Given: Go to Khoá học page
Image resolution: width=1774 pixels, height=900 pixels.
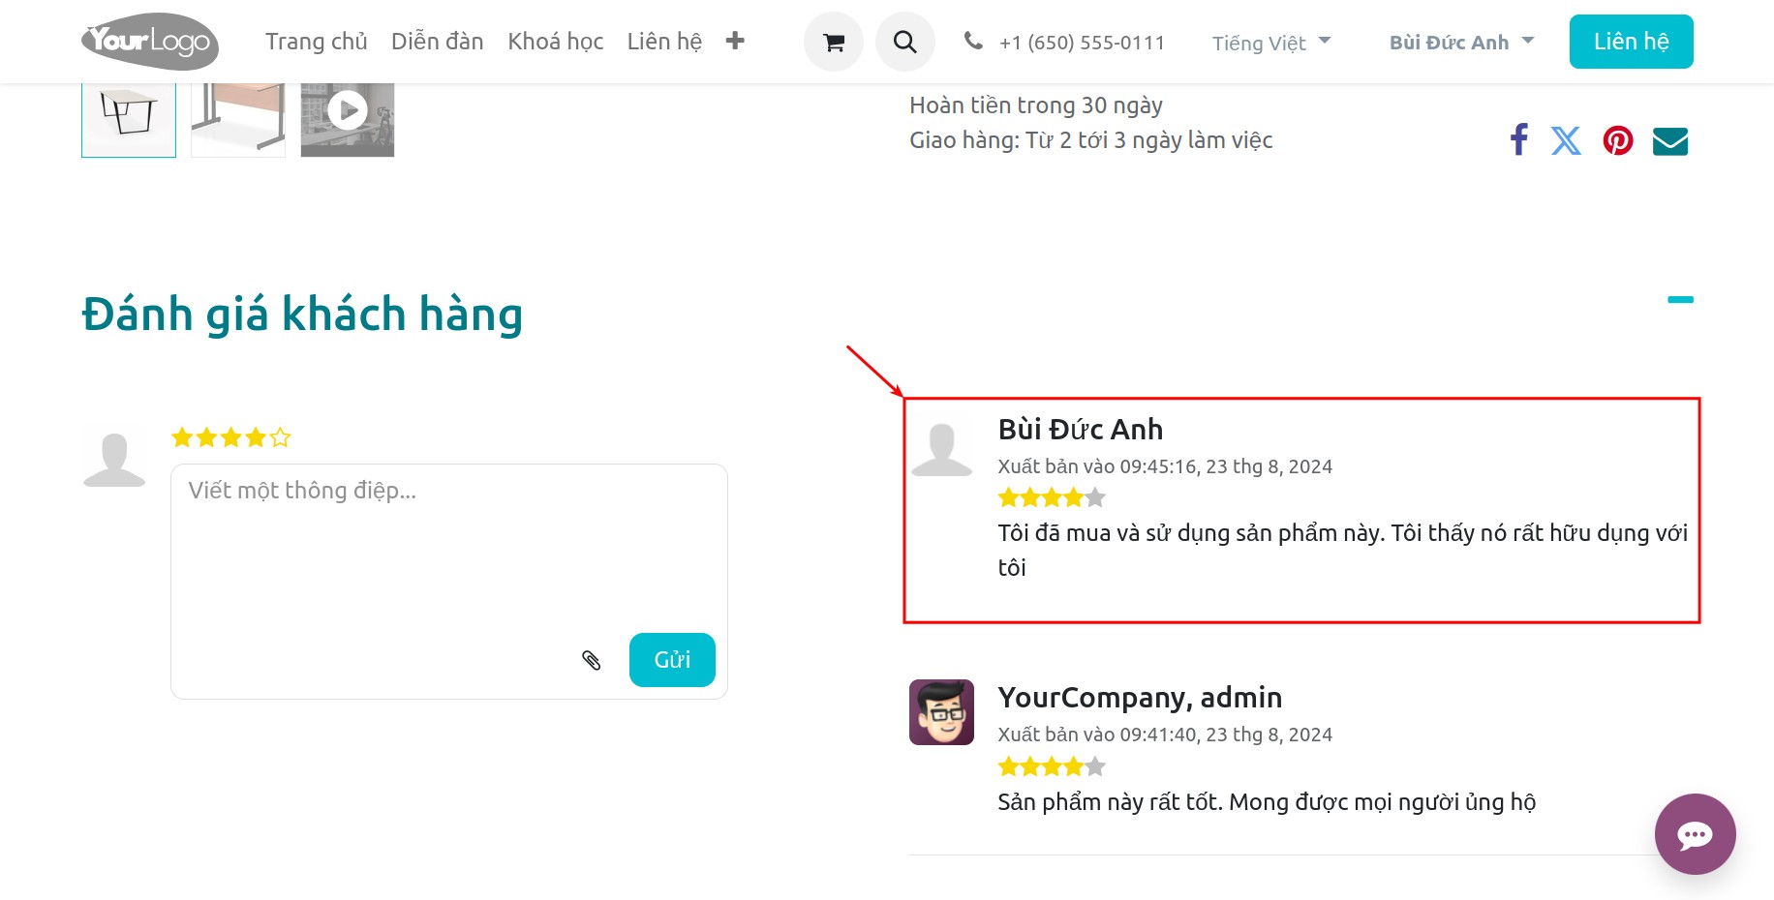Looking at the screenshot, I should click(x=555, y=41).
